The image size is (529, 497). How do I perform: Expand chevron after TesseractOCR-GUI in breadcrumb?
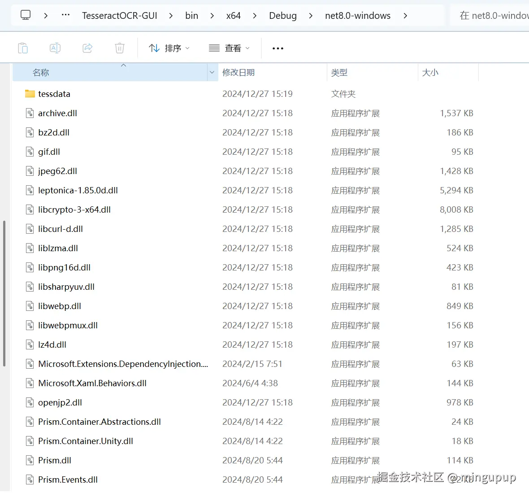coord(171,16)
